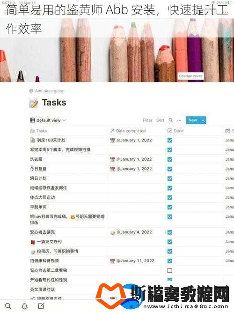Click calendar icon in 制定100天计划 date cell
Image resolution: width=234 pixels, height=312 pixels.
[112, 140]
